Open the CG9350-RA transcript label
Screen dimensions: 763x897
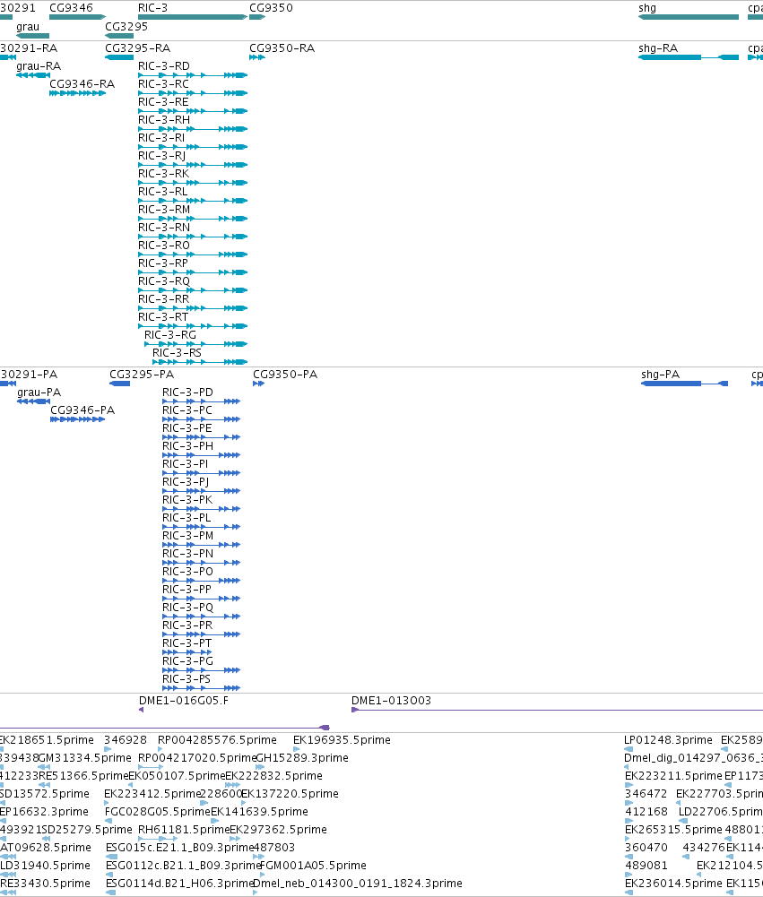click(x=282, y=48)
